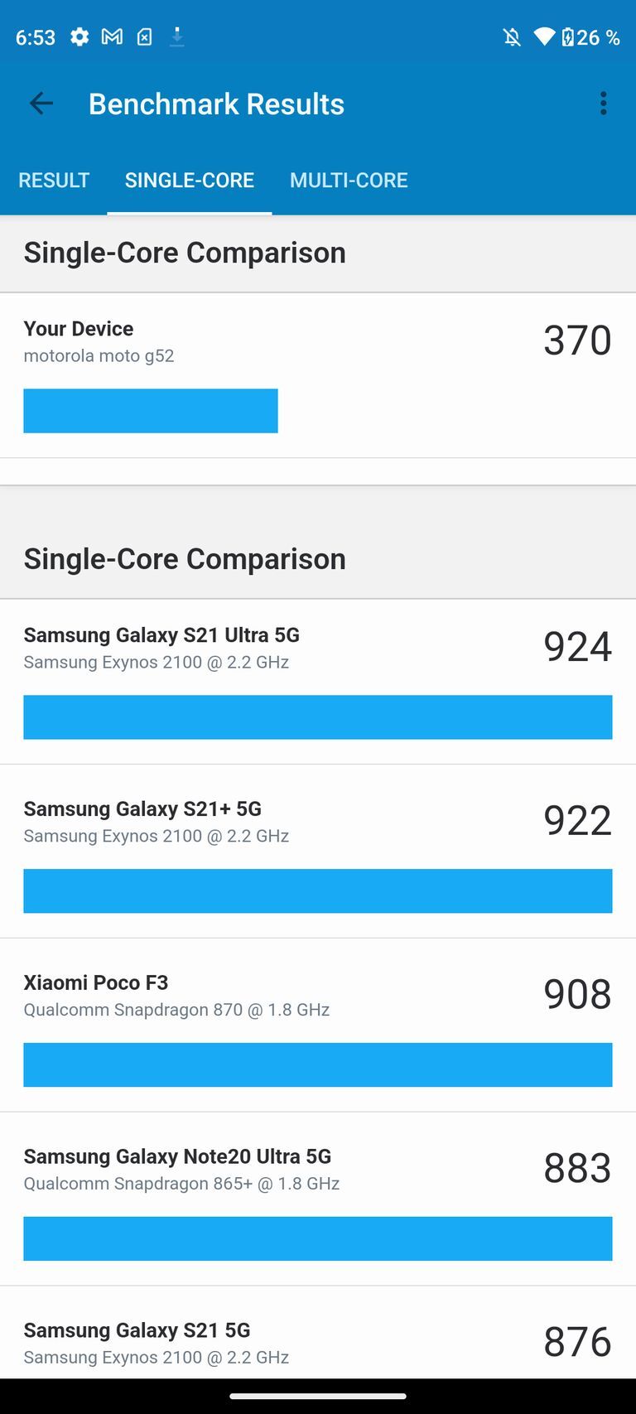Select the SINGLE-CORE tab
This screenshot has height=1414, width=636.
pyautogui.click(x=190, y=181)
